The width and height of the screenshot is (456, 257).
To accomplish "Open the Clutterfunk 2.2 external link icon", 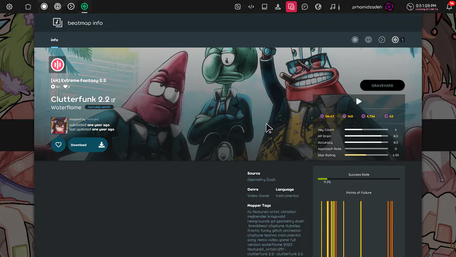I will tap(113, 100).
